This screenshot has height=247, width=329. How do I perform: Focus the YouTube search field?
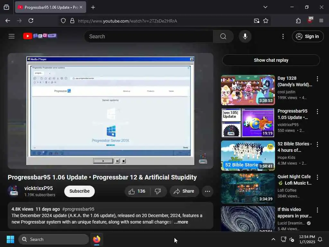coord(148,36)
